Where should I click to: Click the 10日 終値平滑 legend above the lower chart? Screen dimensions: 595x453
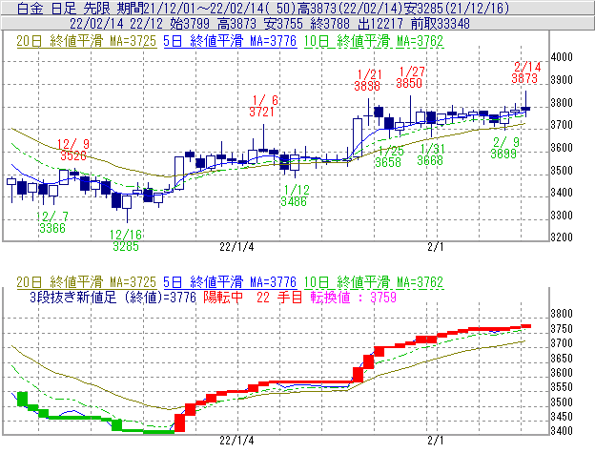click(x=374, y=282)
